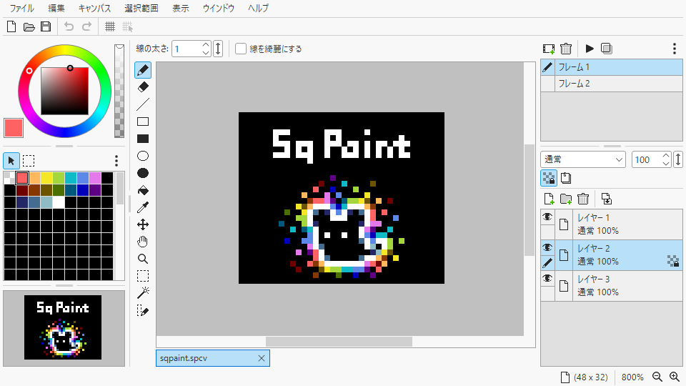Viewport: 686px width, 386px height.
Task: Activate the Magic Wand selection tool
Action: click(143, 293)
